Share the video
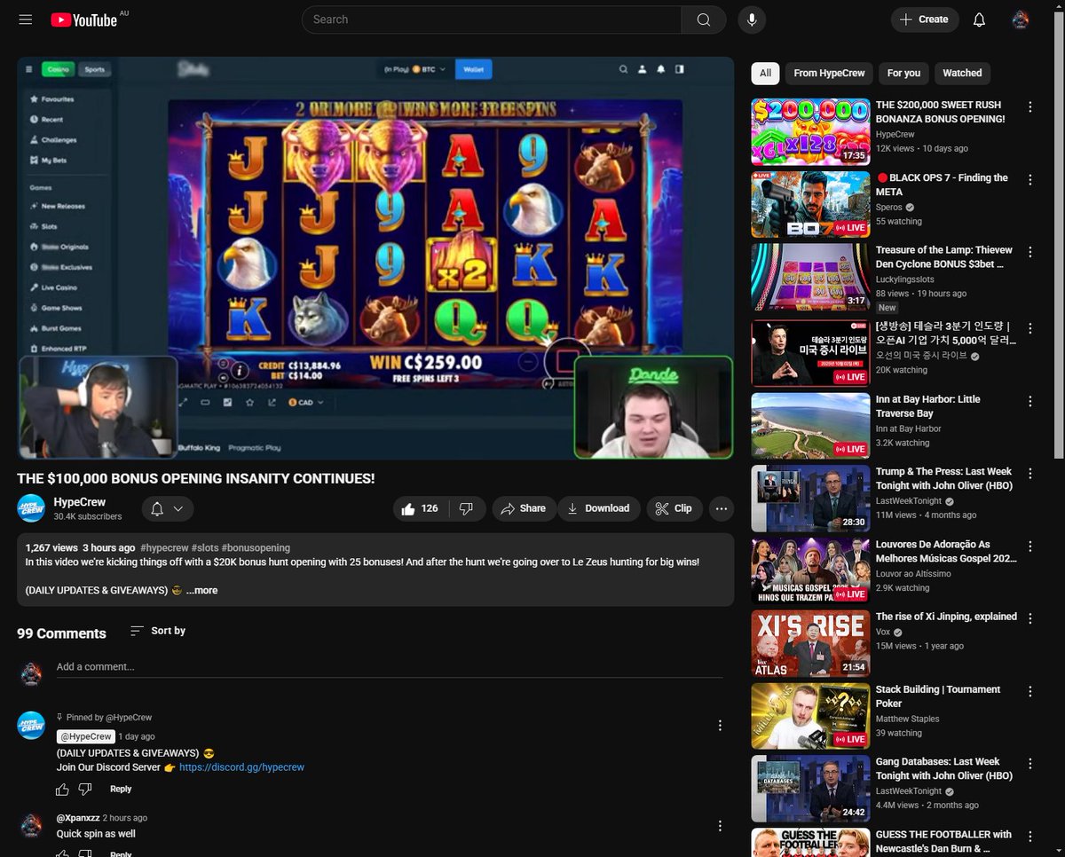Screen dimensions: 1065x857 523,508
